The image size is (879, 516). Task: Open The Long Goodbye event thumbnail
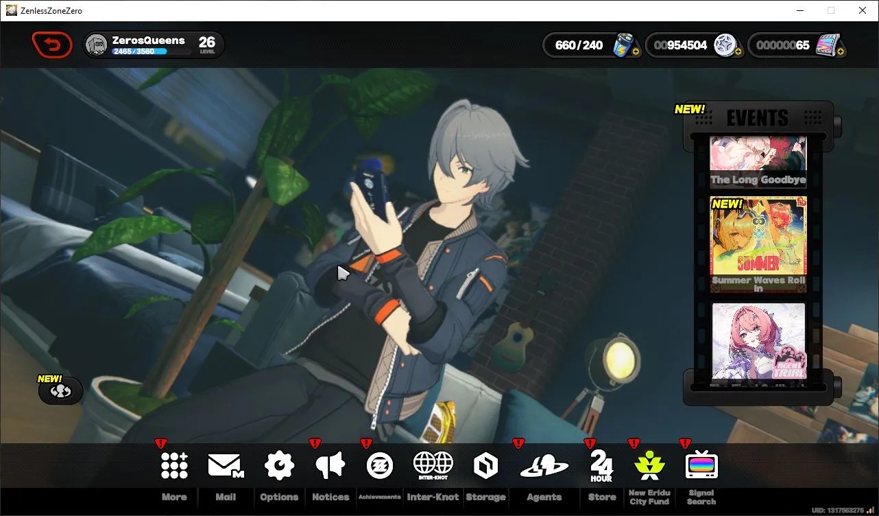click(x=758, y=162)
